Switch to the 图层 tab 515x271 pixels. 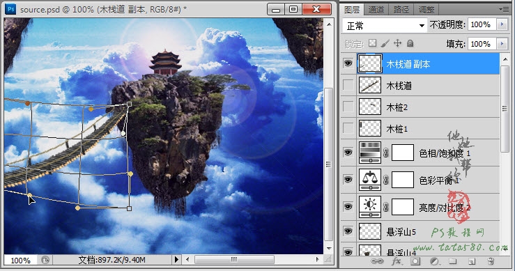(x=352, y=10)
